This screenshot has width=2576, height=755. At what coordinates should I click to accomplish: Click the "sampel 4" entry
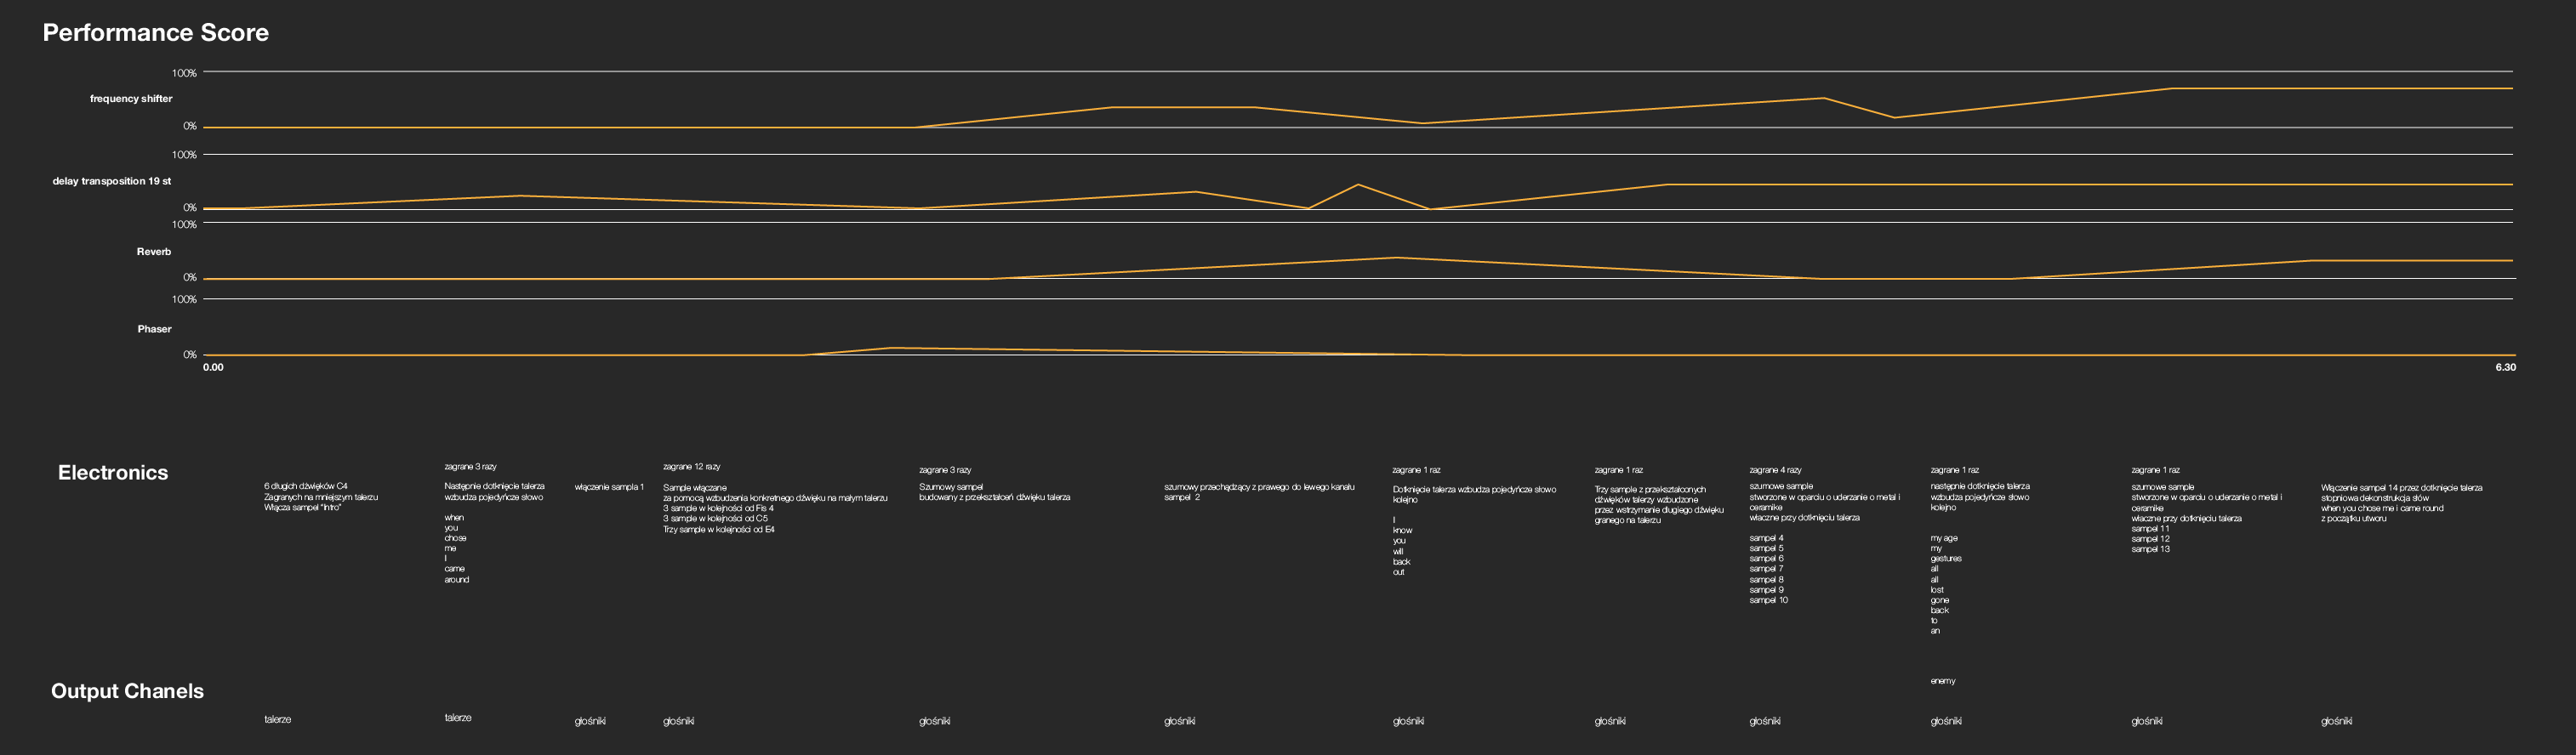coord(1767,538)
